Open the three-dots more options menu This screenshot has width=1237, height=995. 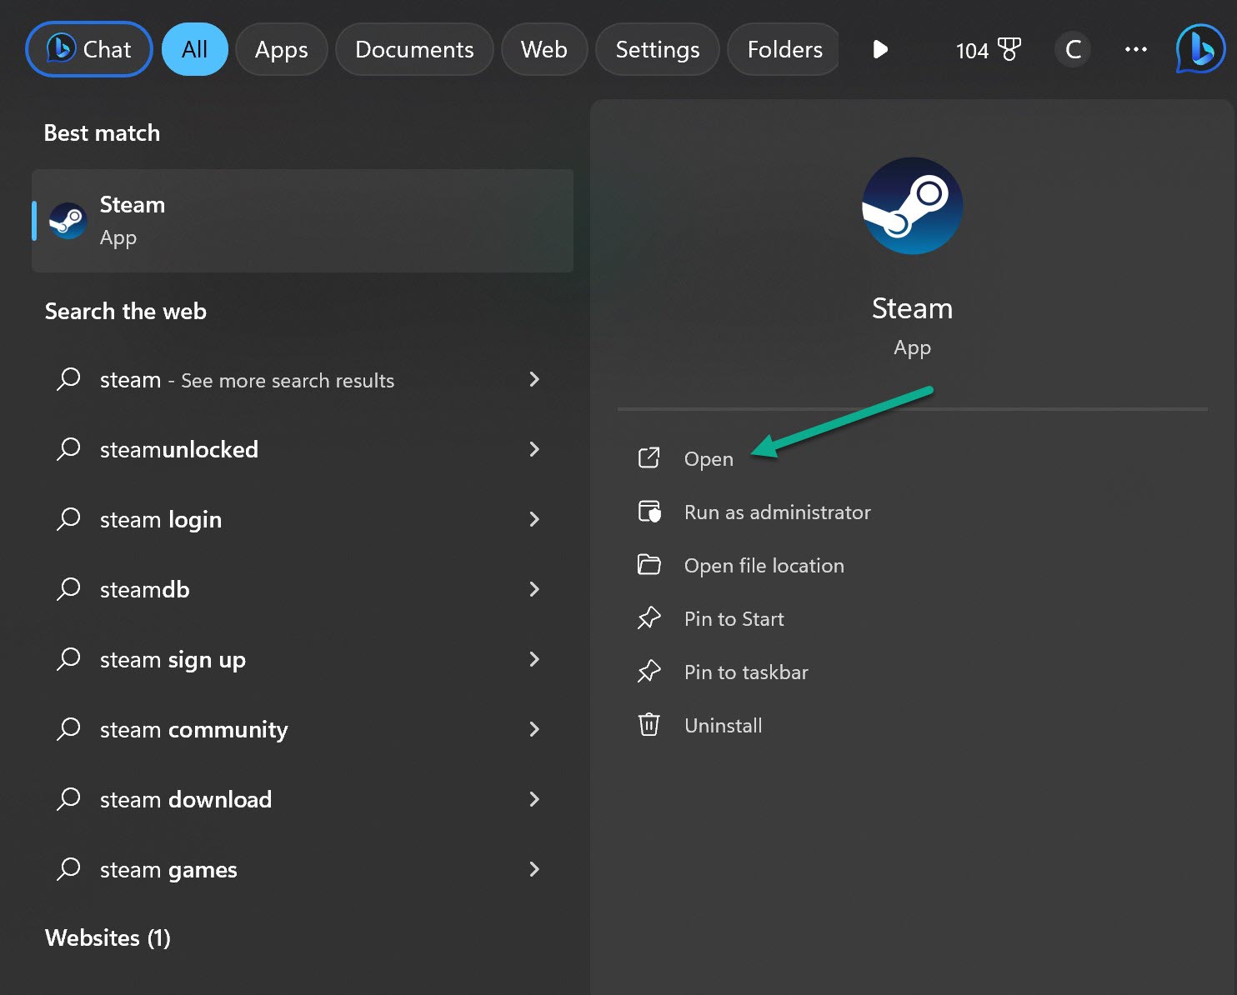1135,50
